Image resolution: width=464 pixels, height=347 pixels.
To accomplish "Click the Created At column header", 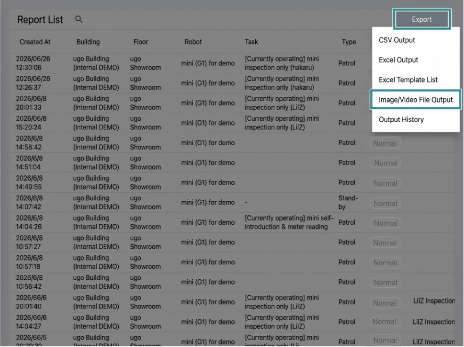I will (35, 42).
